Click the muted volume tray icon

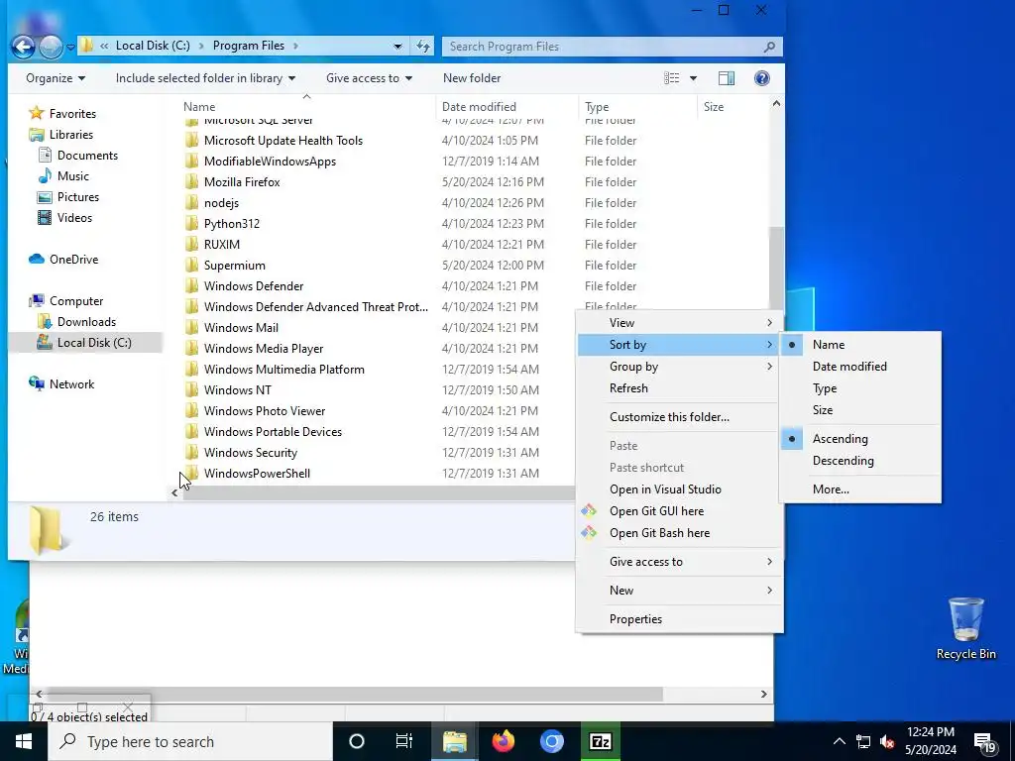[887, 741]
